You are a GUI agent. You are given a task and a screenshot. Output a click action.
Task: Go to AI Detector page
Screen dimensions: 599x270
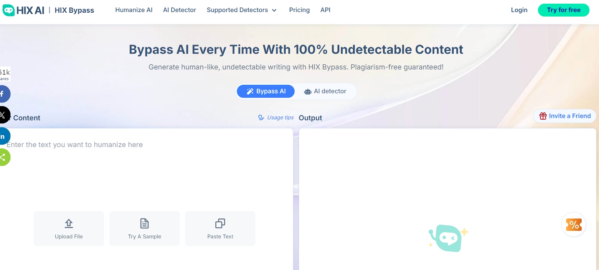point(179,10)
